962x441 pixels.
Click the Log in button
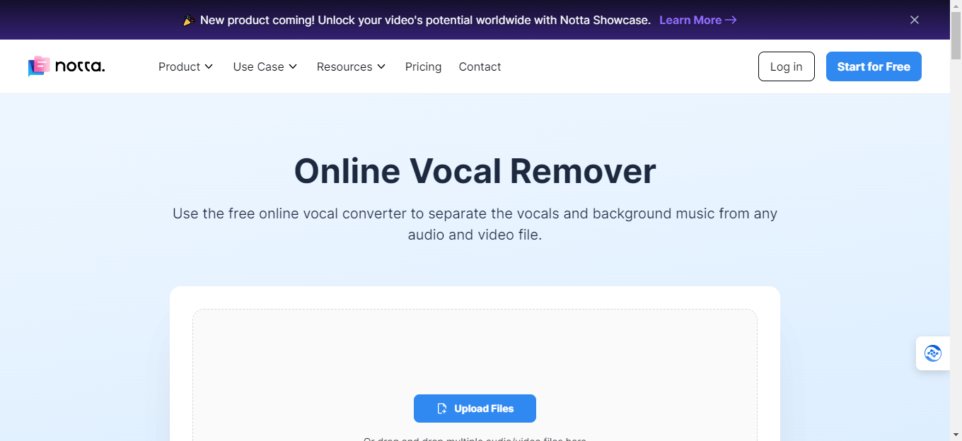pyautogui.click(x=786, y=66)
